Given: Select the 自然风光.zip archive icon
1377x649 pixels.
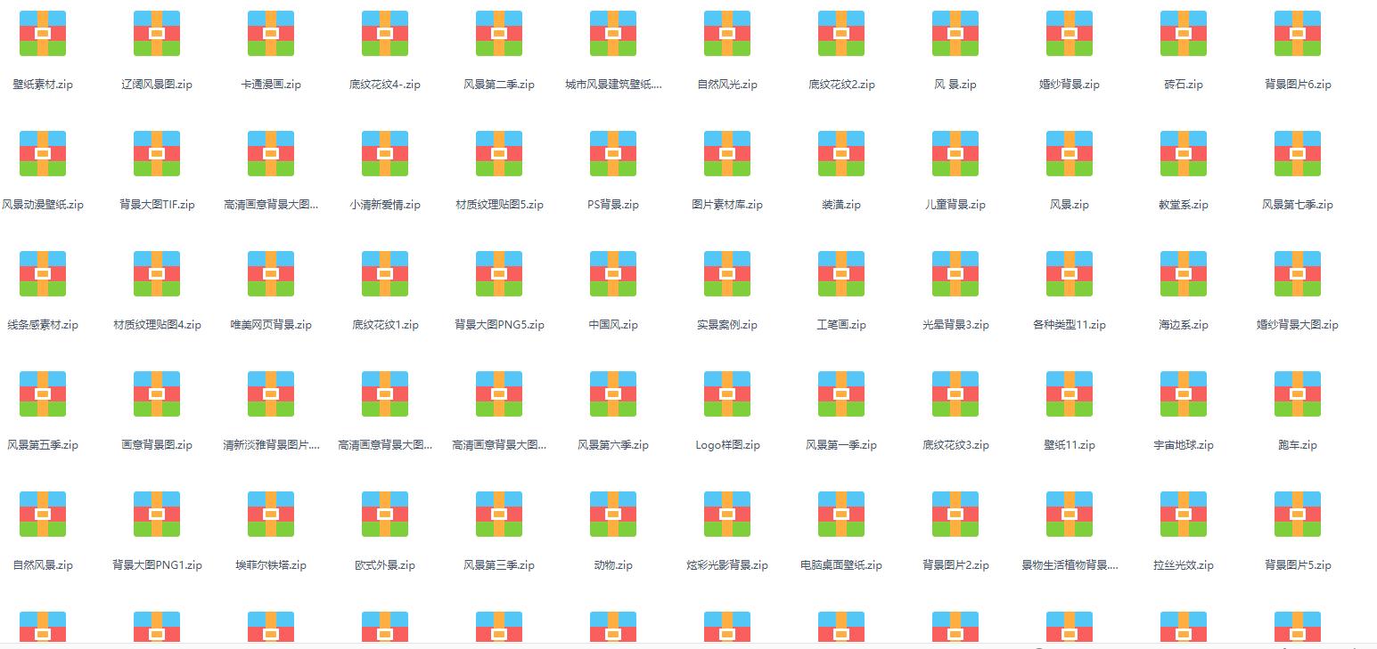Looking at the screenshot, I should coord(727,34).
